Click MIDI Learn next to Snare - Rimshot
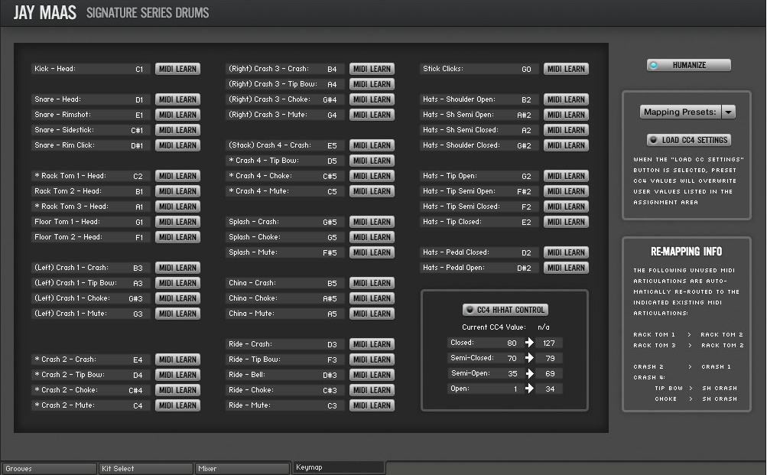Viewport: 767px width, 475px height. click(x=177, y=115)
